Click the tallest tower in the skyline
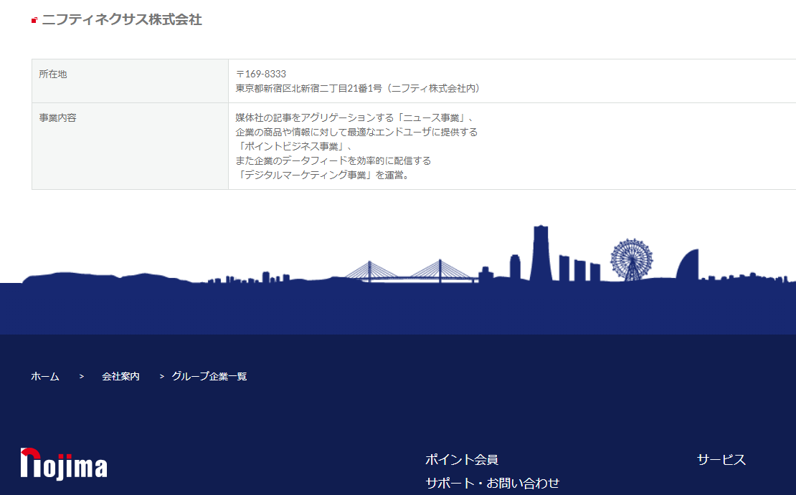 pyautogui.click(x=540, y=253)
